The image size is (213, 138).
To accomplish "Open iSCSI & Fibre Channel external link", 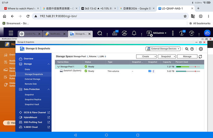I will pyautogui.click(x=49, y=112).
